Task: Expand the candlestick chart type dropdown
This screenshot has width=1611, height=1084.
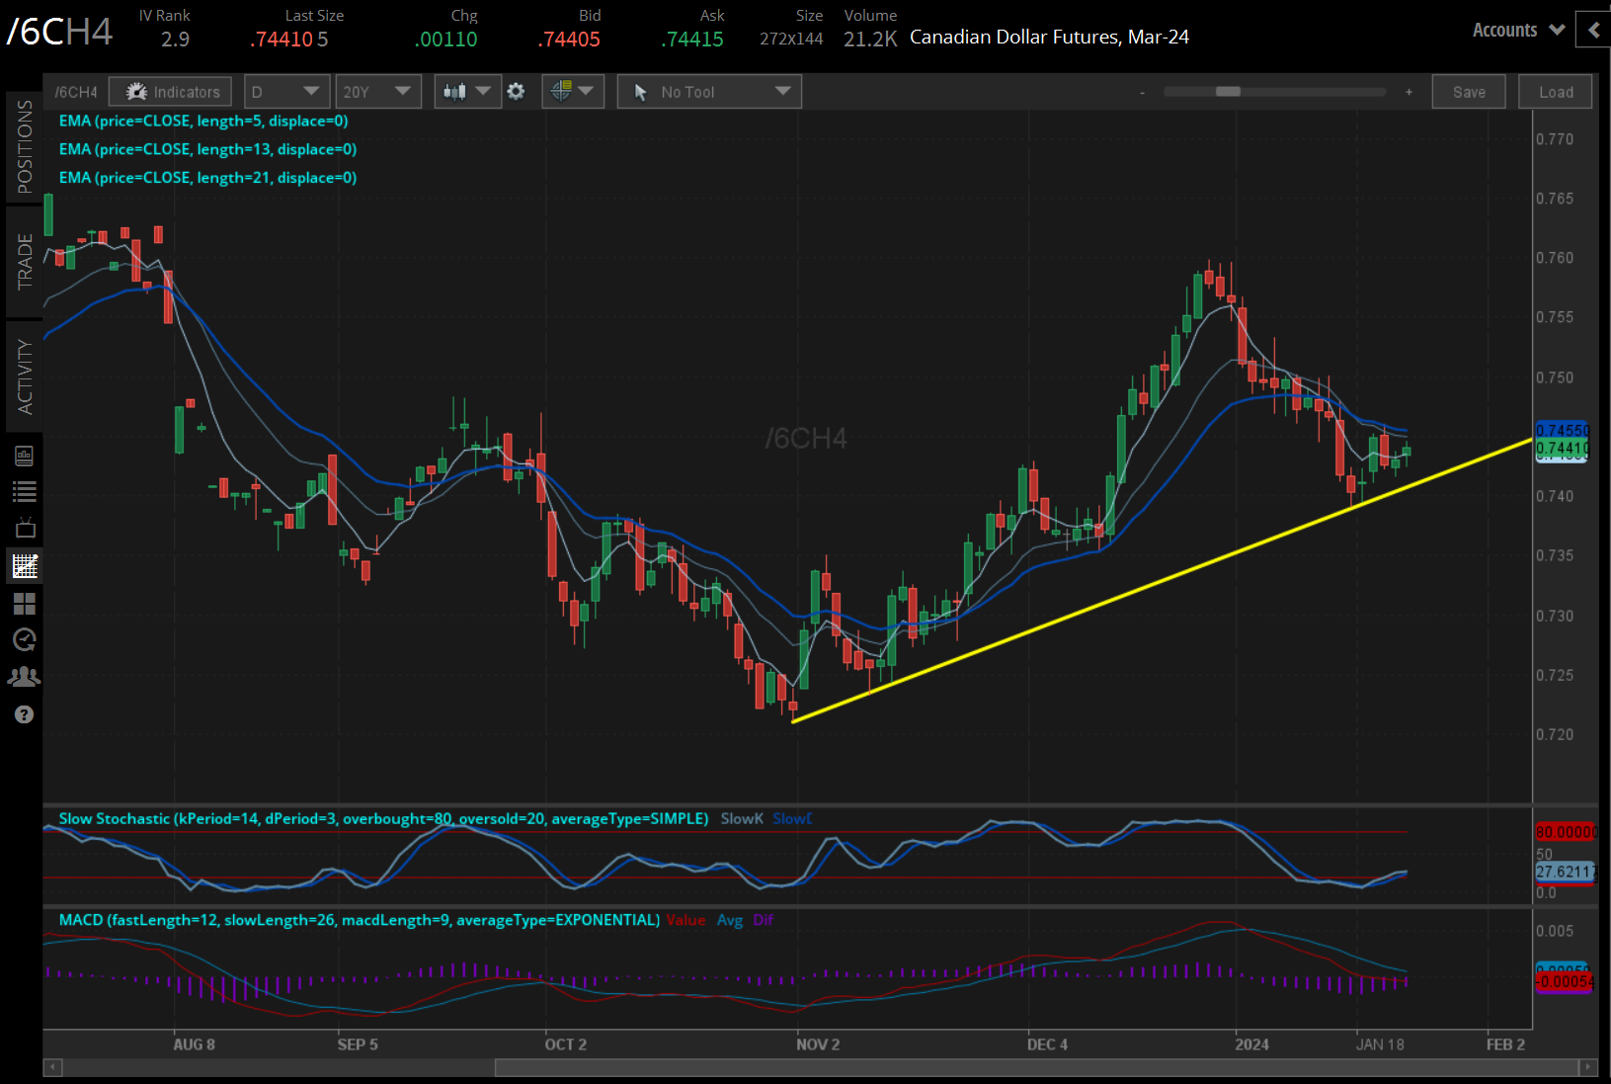Action: (x=467, y=92)
